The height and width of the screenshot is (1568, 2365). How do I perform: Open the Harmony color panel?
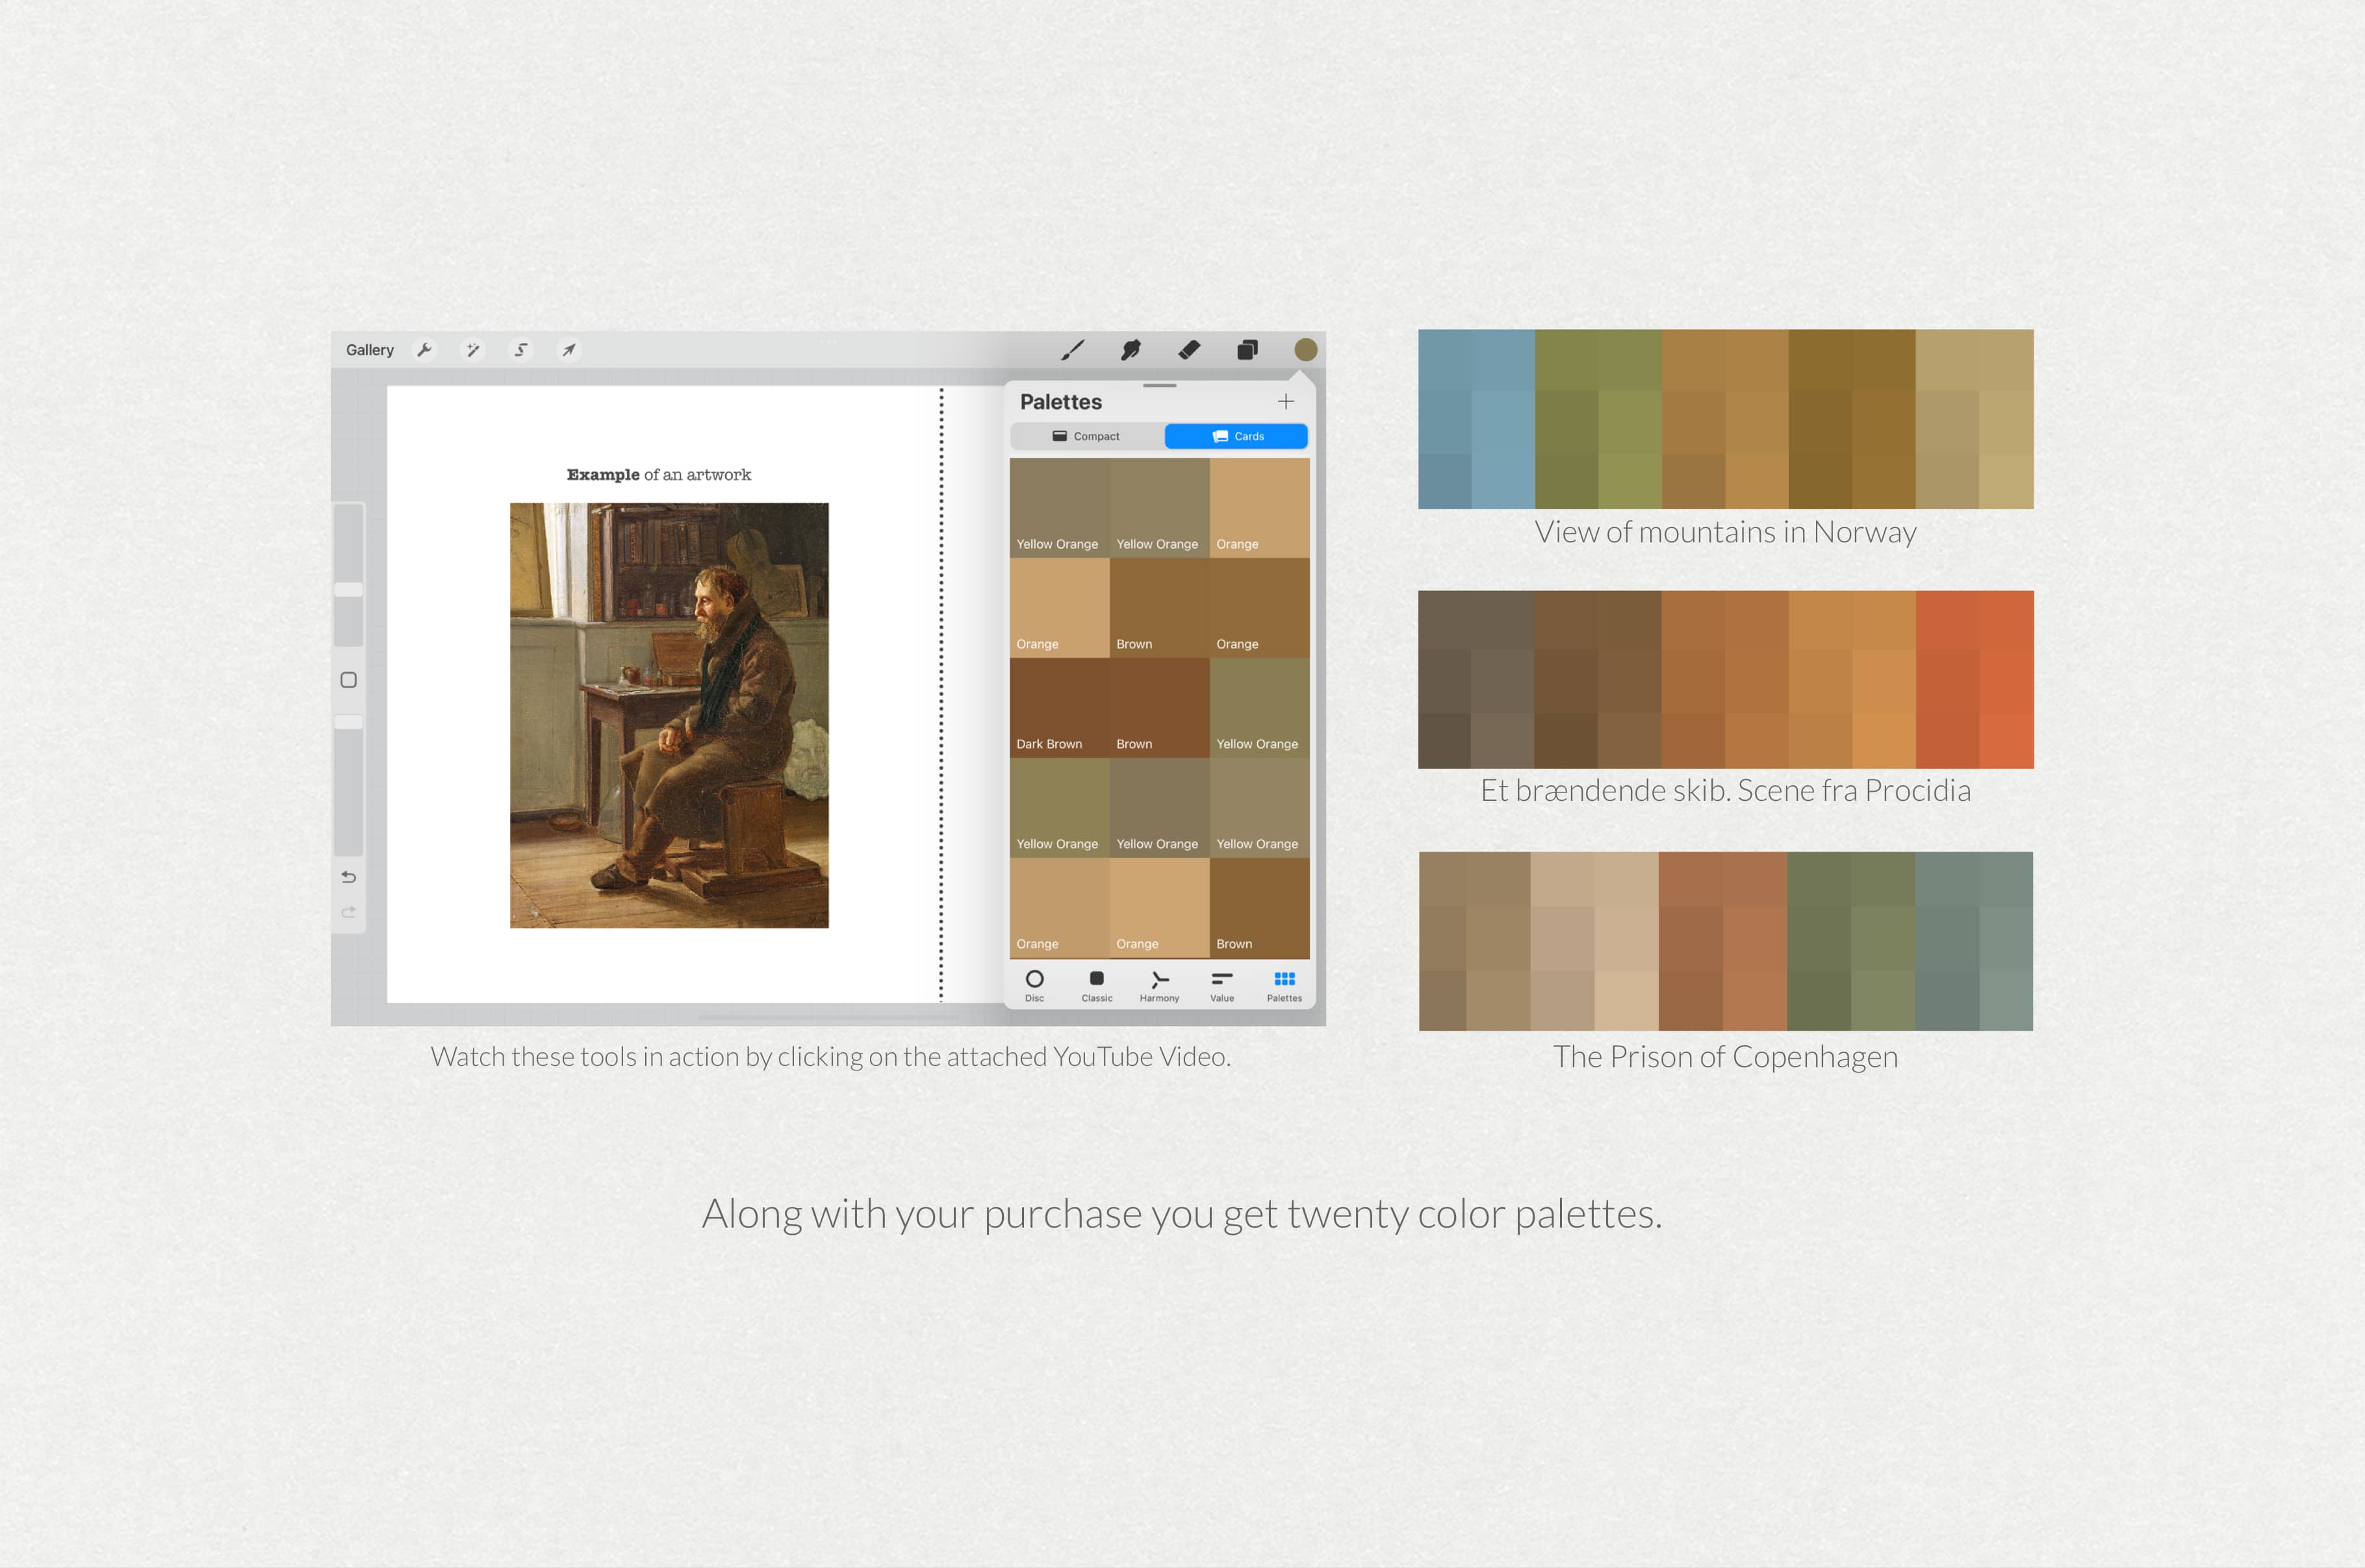pyautogui.click(x=1159, y=985)
